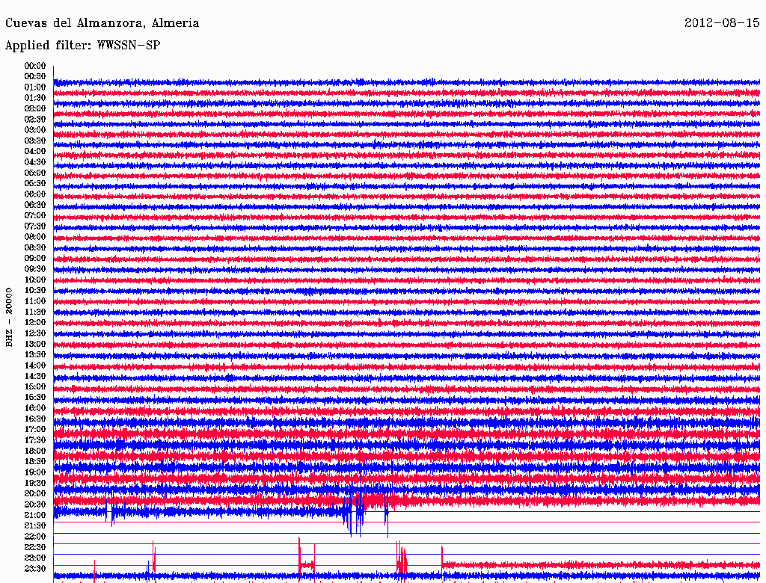Click the 10:30 time label

[x=35, y=291]
